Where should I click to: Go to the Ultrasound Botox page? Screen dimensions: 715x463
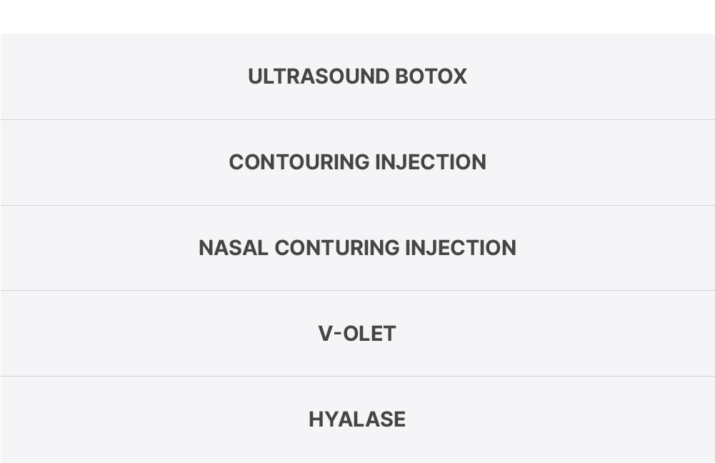(x=357, y=76)
